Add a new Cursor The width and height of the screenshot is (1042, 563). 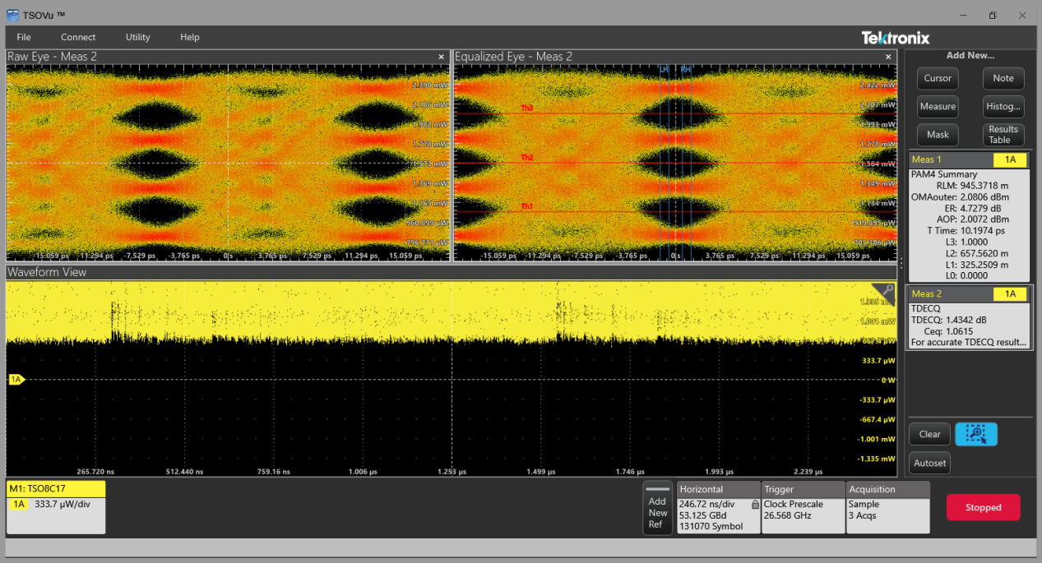(938, 78)
